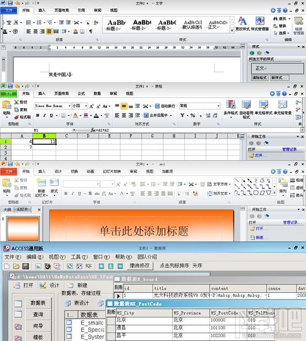Click 自动换行 wrap text in the spreadsheet
This screenshot has height=341, width=306.
[x=165, y=106]
